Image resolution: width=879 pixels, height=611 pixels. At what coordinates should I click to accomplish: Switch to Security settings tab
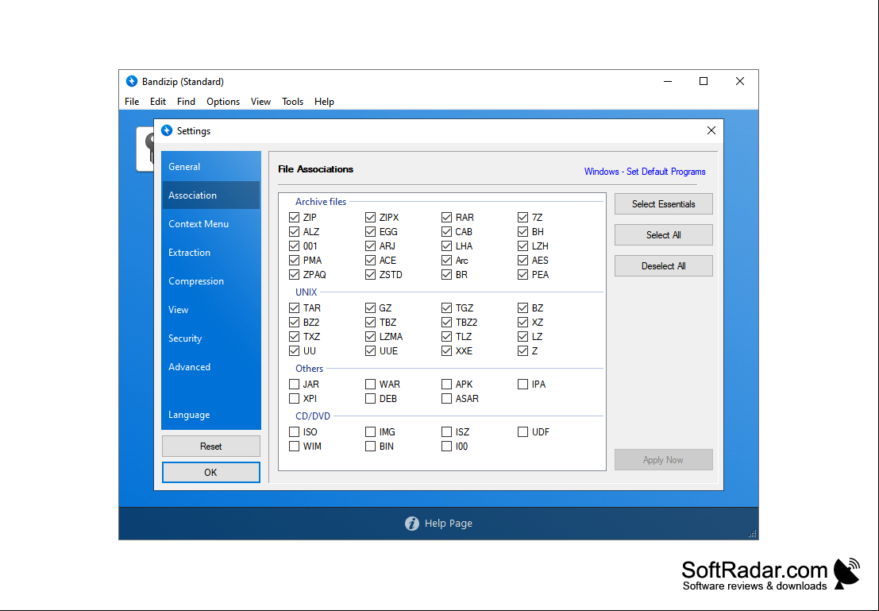(x=210, y=338)
